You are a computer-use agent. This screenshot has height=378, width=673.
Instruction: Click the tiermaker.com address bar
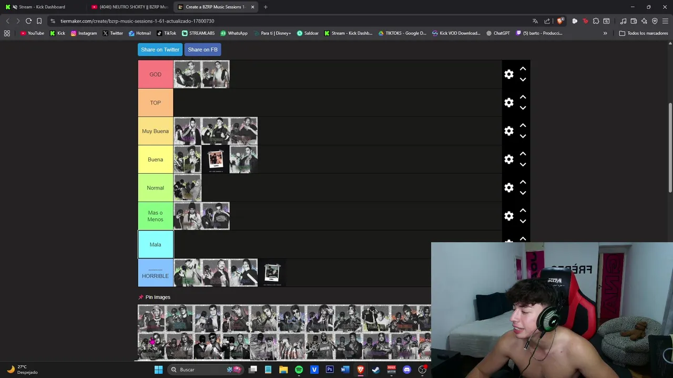click(289, 21)
